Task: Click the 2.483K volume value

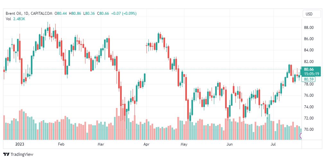Action: click(19, 19)
